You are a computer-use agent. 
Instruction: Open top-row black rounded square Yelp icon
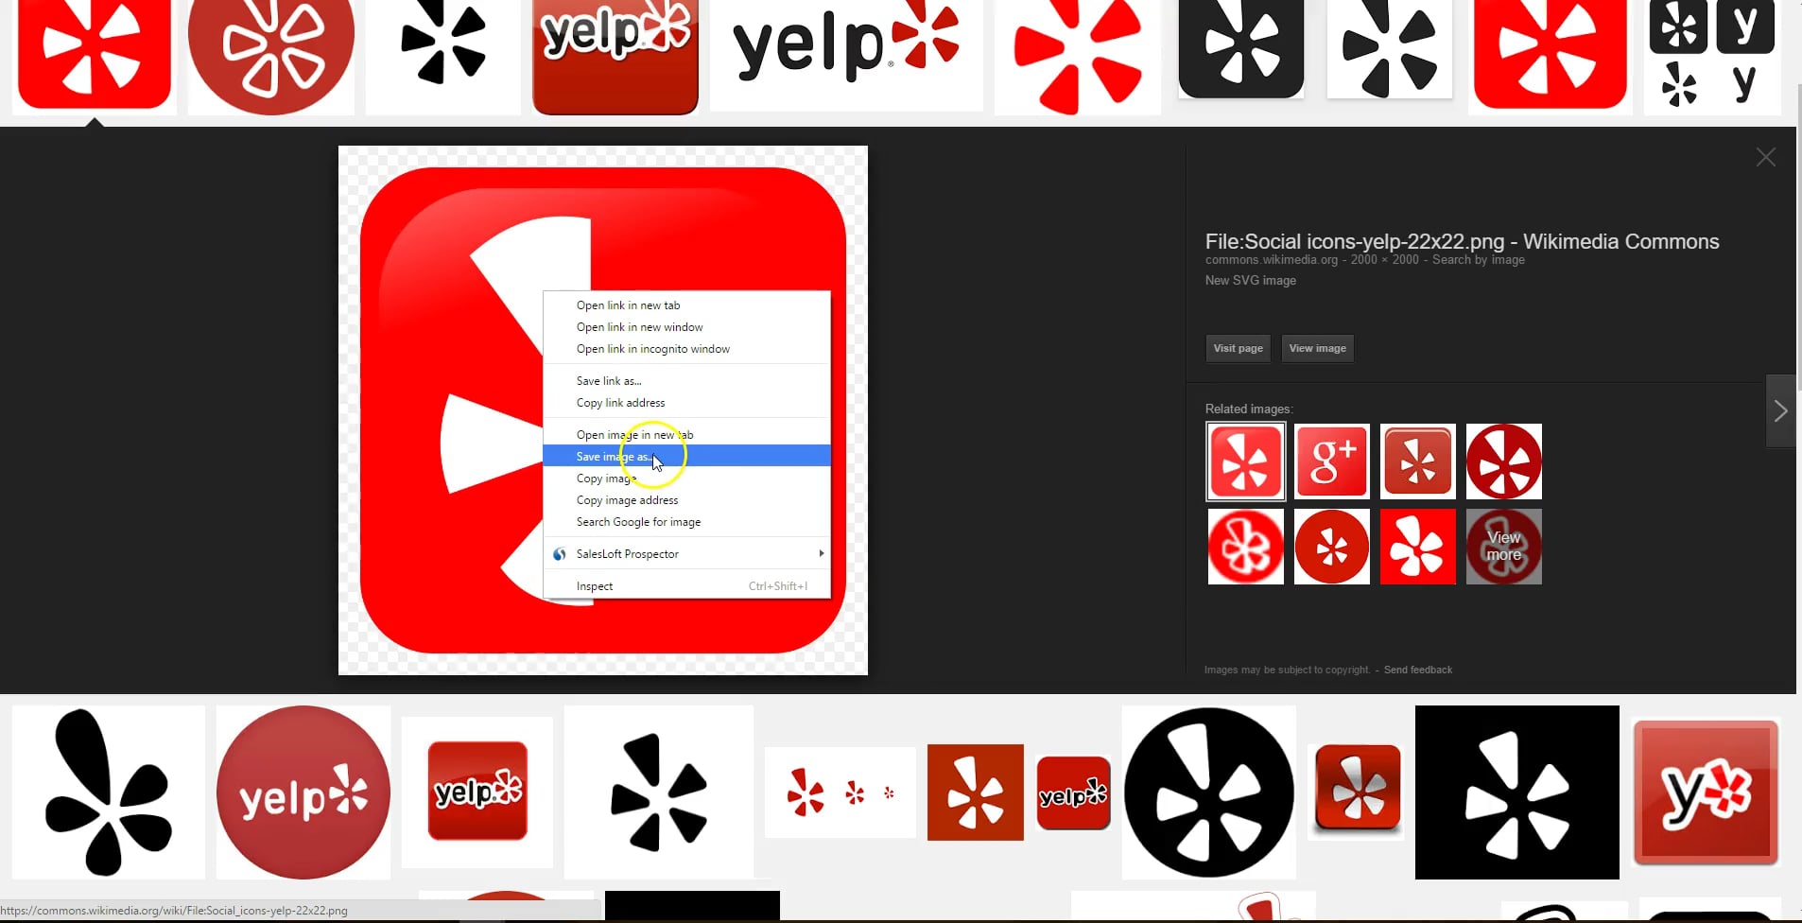(1240, 47)
